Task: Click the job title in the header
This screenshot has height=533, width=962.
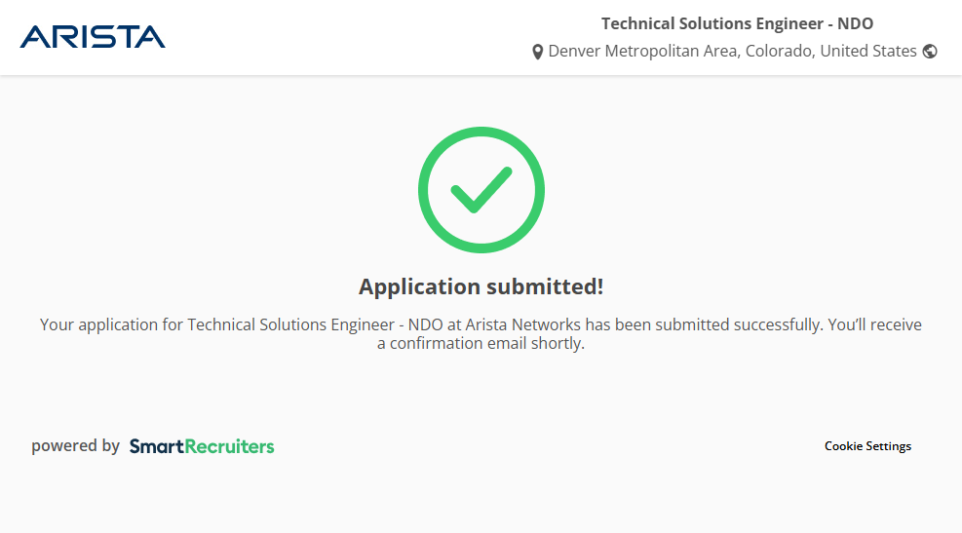Action: click(737, 23)
